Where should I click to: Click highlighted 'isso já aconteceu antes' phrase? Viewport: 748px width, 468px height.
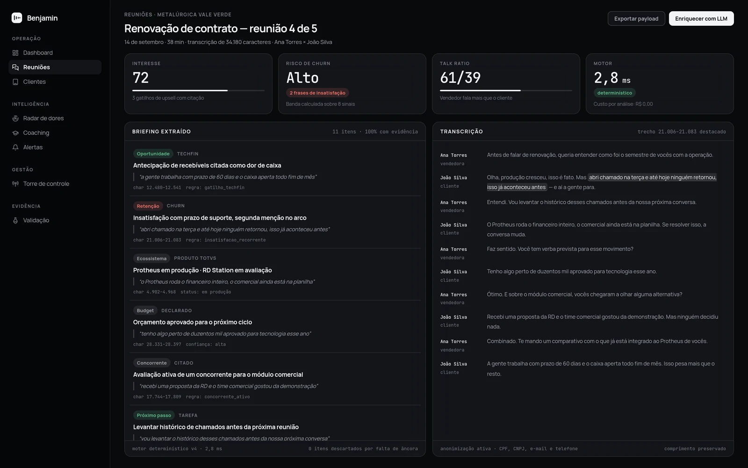[517, 187]
